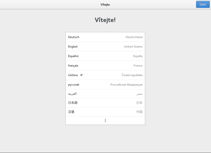Click the Deutschland region label

(134, 37)
